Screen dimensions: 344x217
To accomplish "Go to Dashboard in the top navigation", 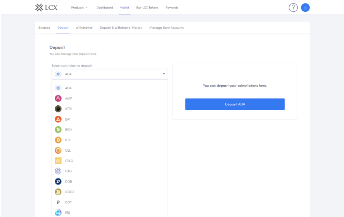I will click(x=105, y=8).
